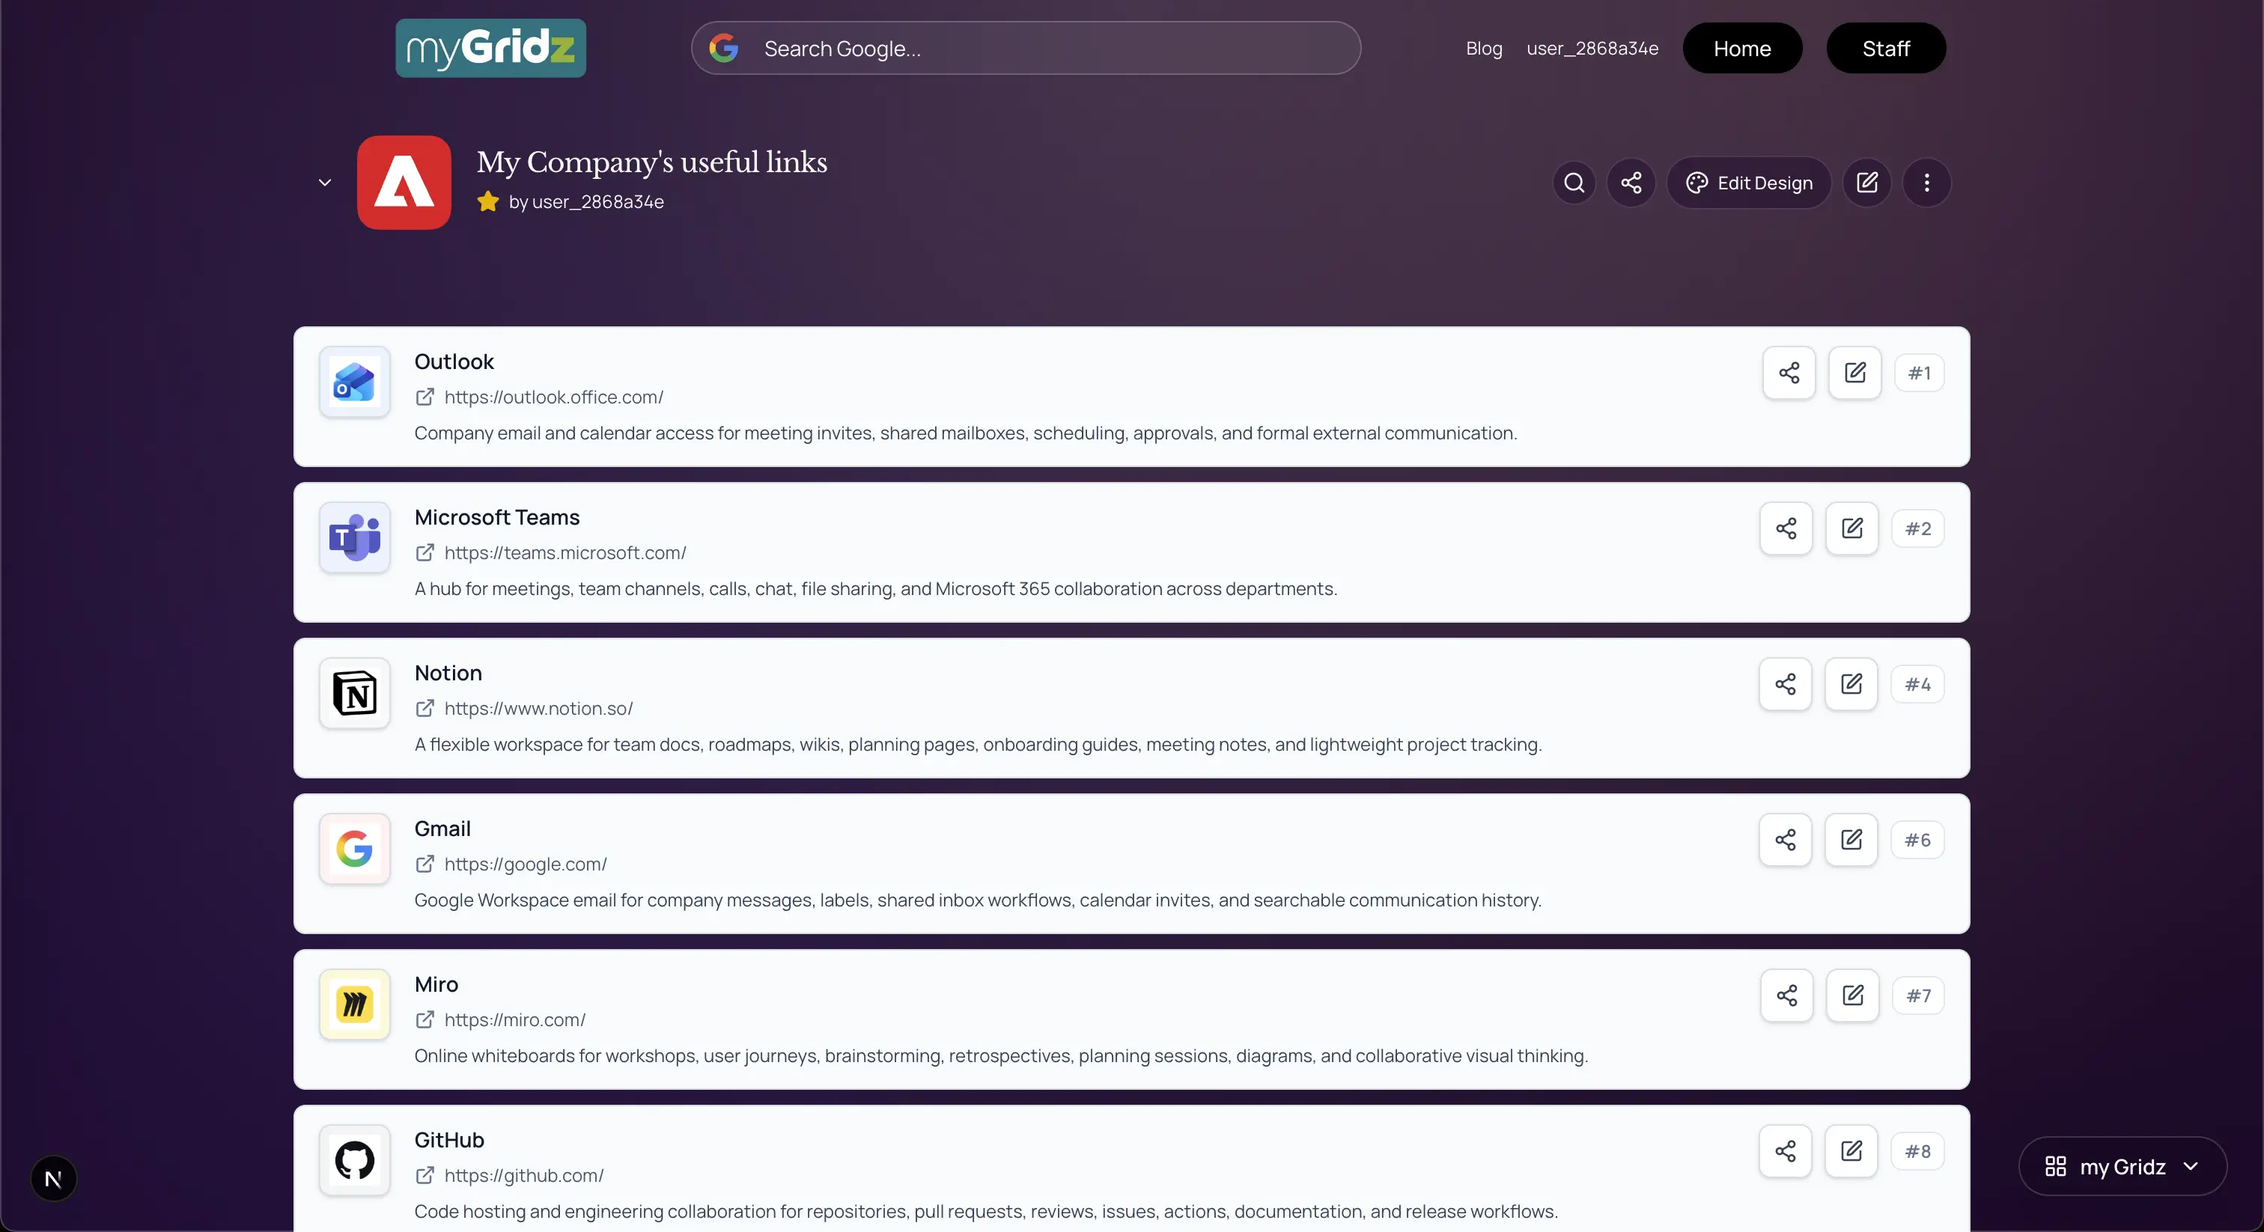
Task: Click the Gmail Google Workspace description
Action: [x=977, y=900]
